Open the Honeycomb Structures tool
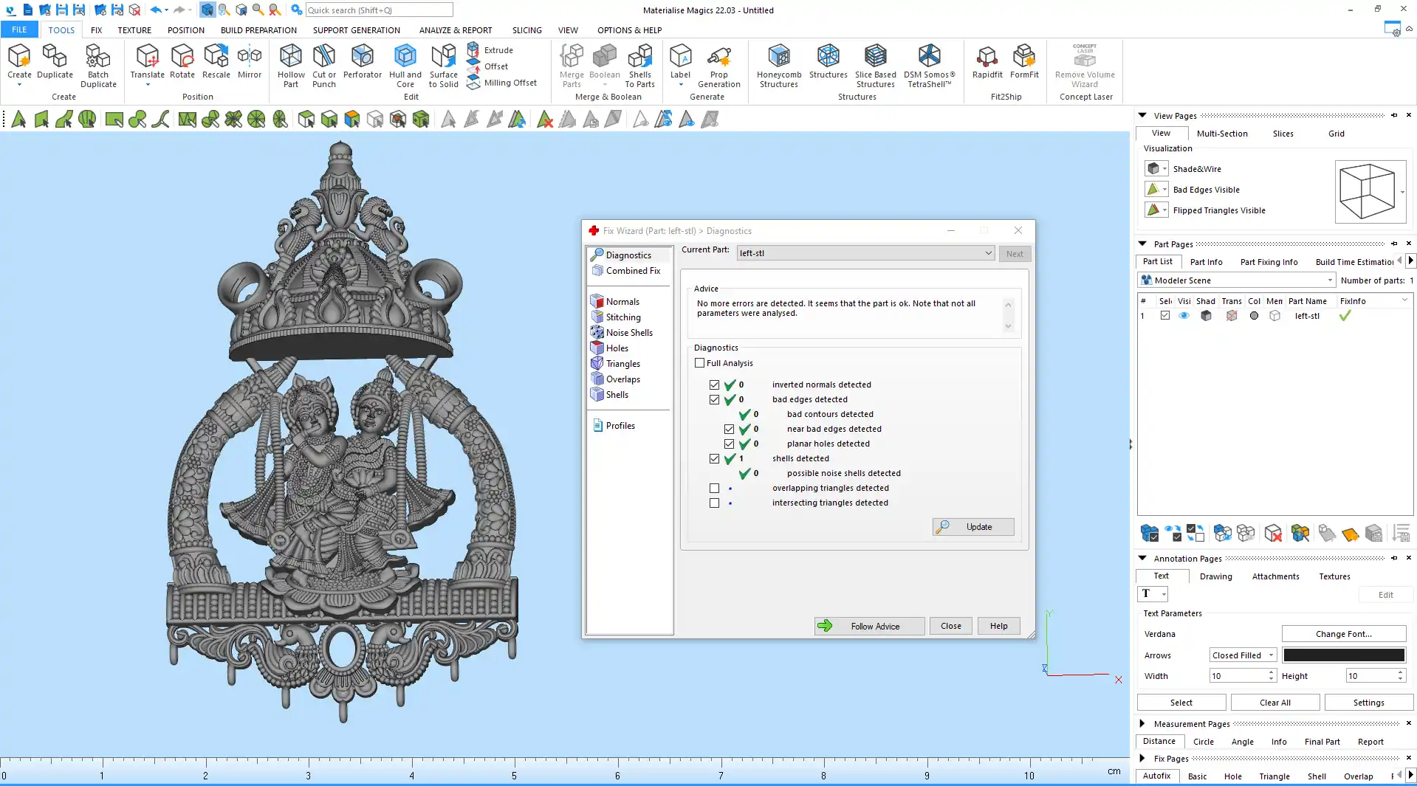This screenshot has height=786, width=1417. coord(779,65)
